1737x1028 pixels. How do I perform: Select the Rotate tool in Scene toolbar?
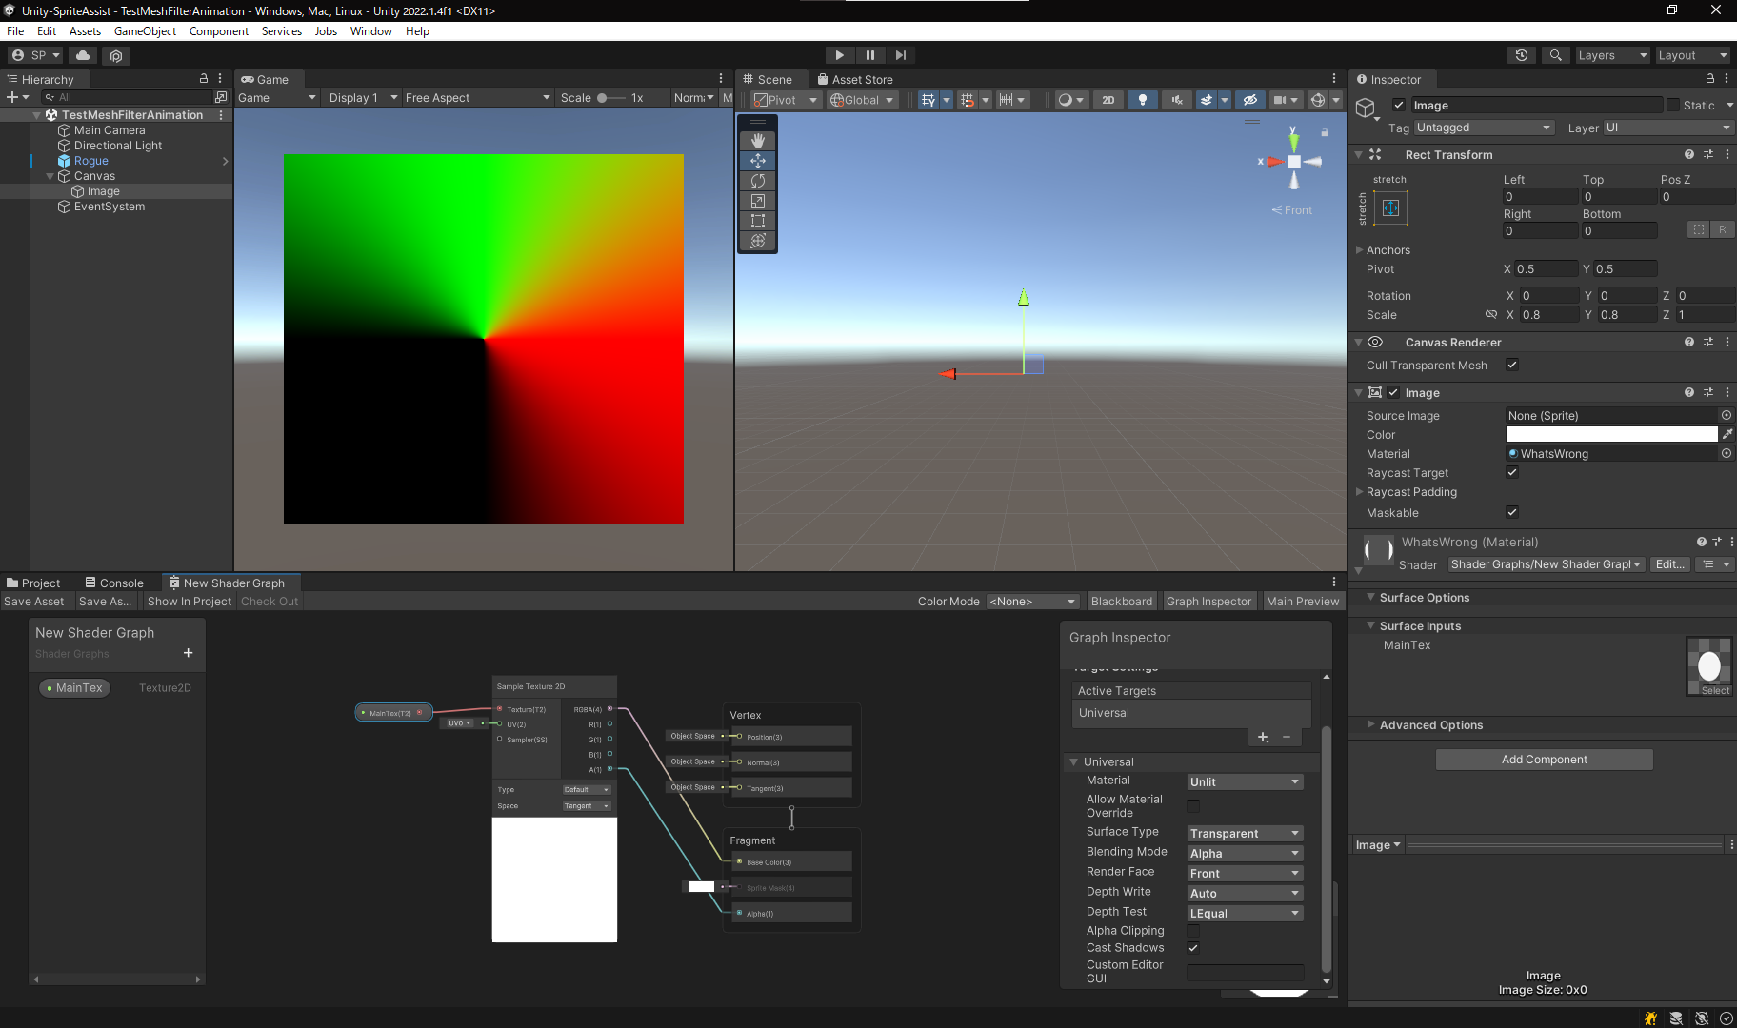(758, 181)
